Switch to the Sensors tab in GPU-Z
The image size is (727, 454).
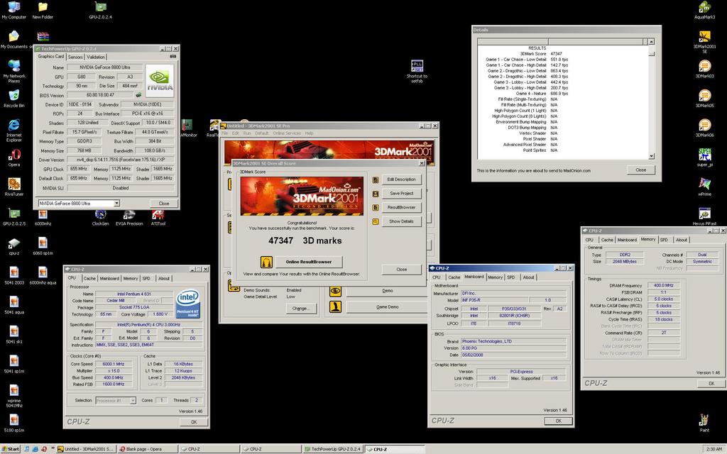[x=75, y=57]
